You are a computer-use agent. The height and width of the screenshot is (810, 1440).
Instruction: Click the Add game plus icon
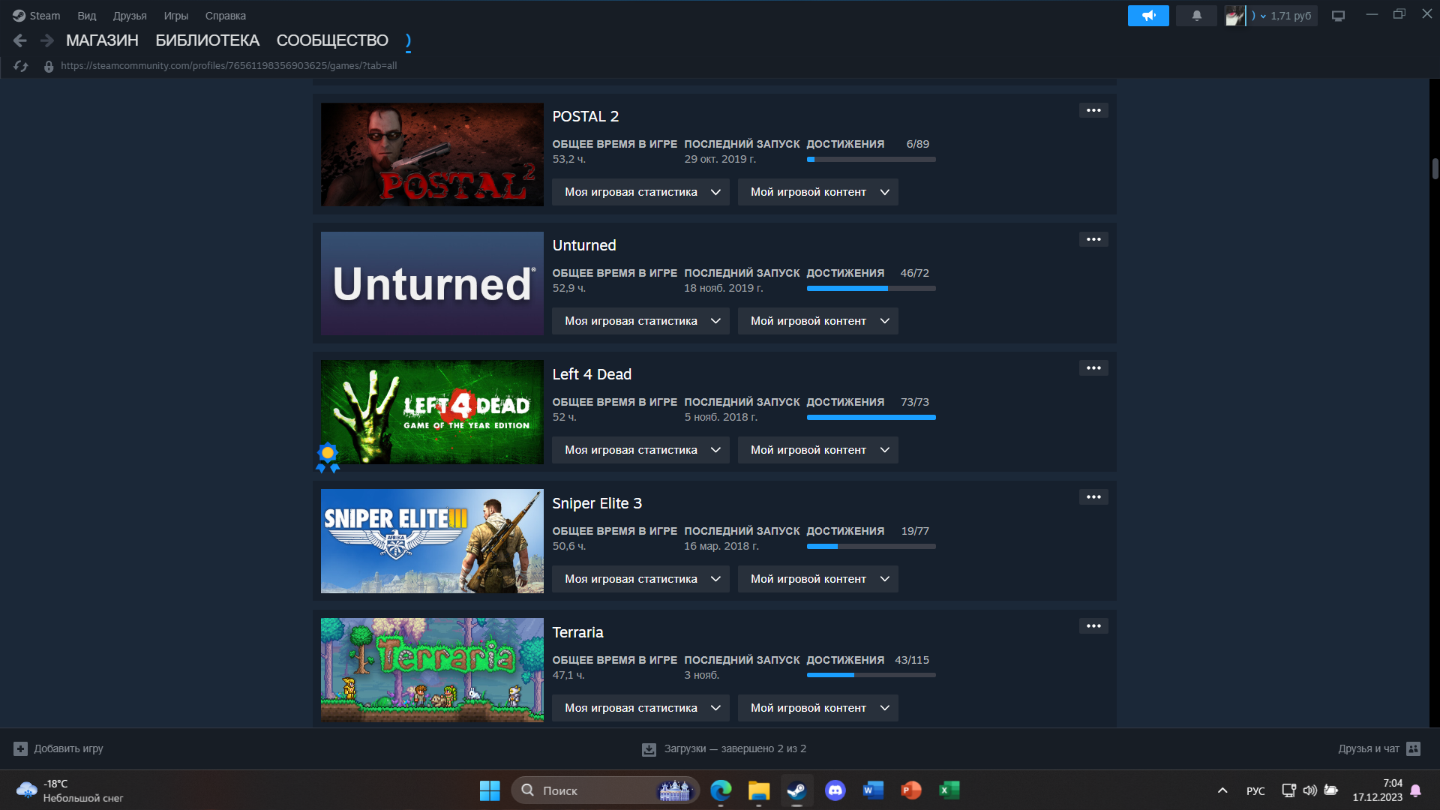[x=20, y=748]
